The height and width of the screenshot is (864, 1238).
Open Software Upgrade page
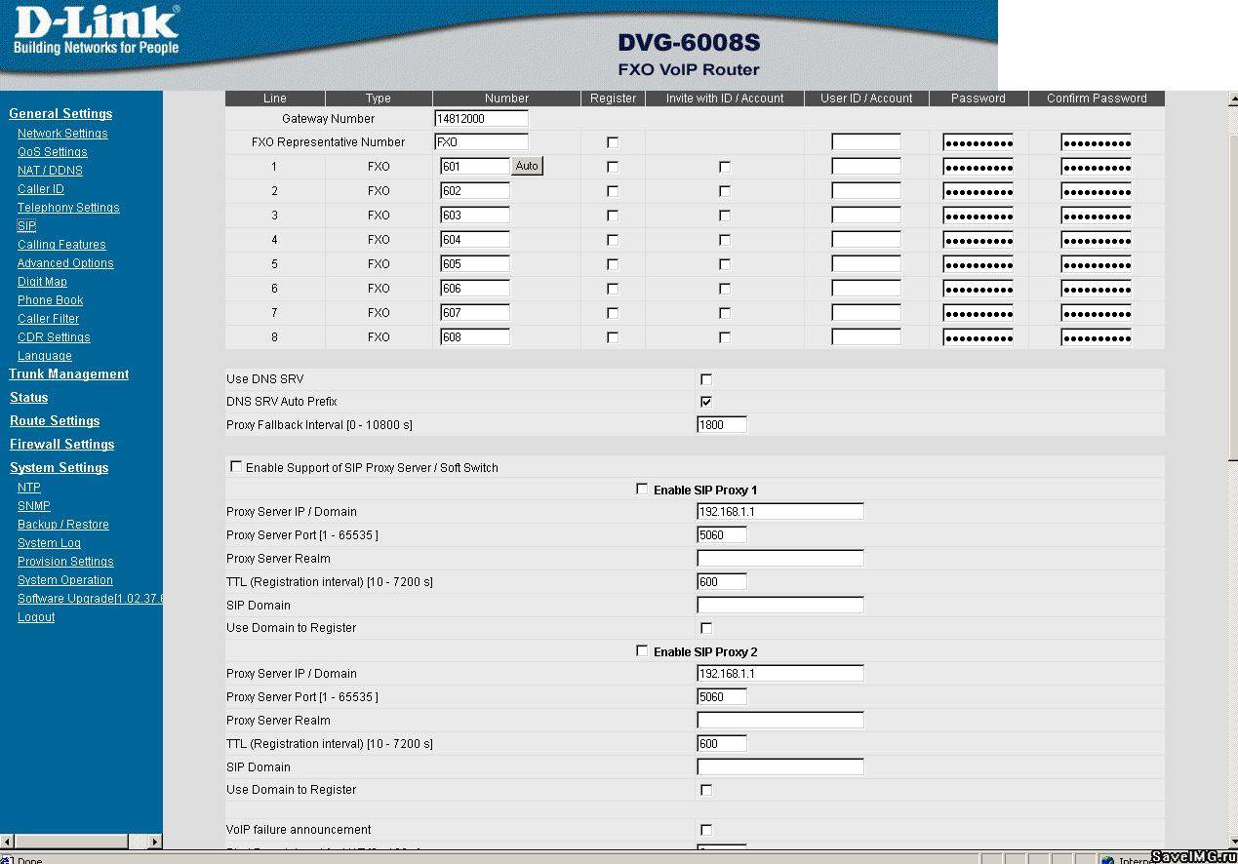[90, 599]
